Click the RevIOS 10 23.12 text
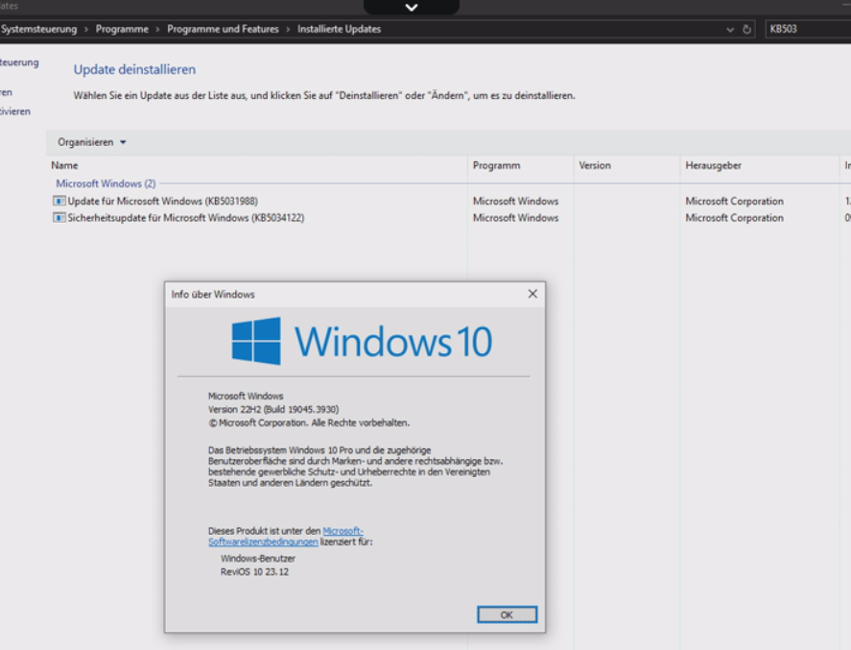 pos(254,572)
